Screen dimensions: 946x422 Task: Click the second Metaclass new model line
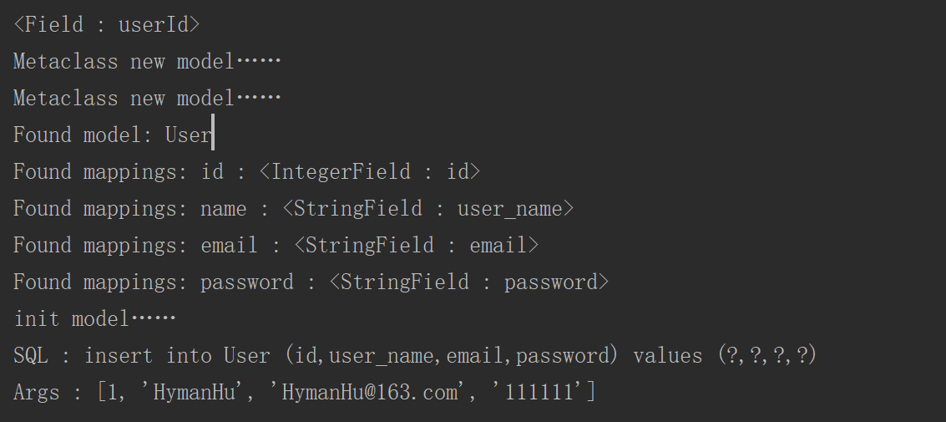(147, 98)
